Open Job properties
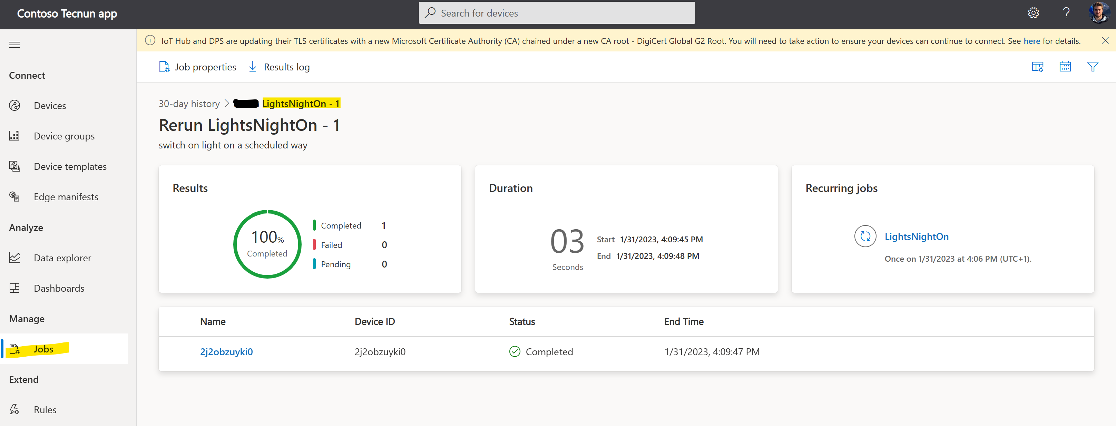 [197, 67]
